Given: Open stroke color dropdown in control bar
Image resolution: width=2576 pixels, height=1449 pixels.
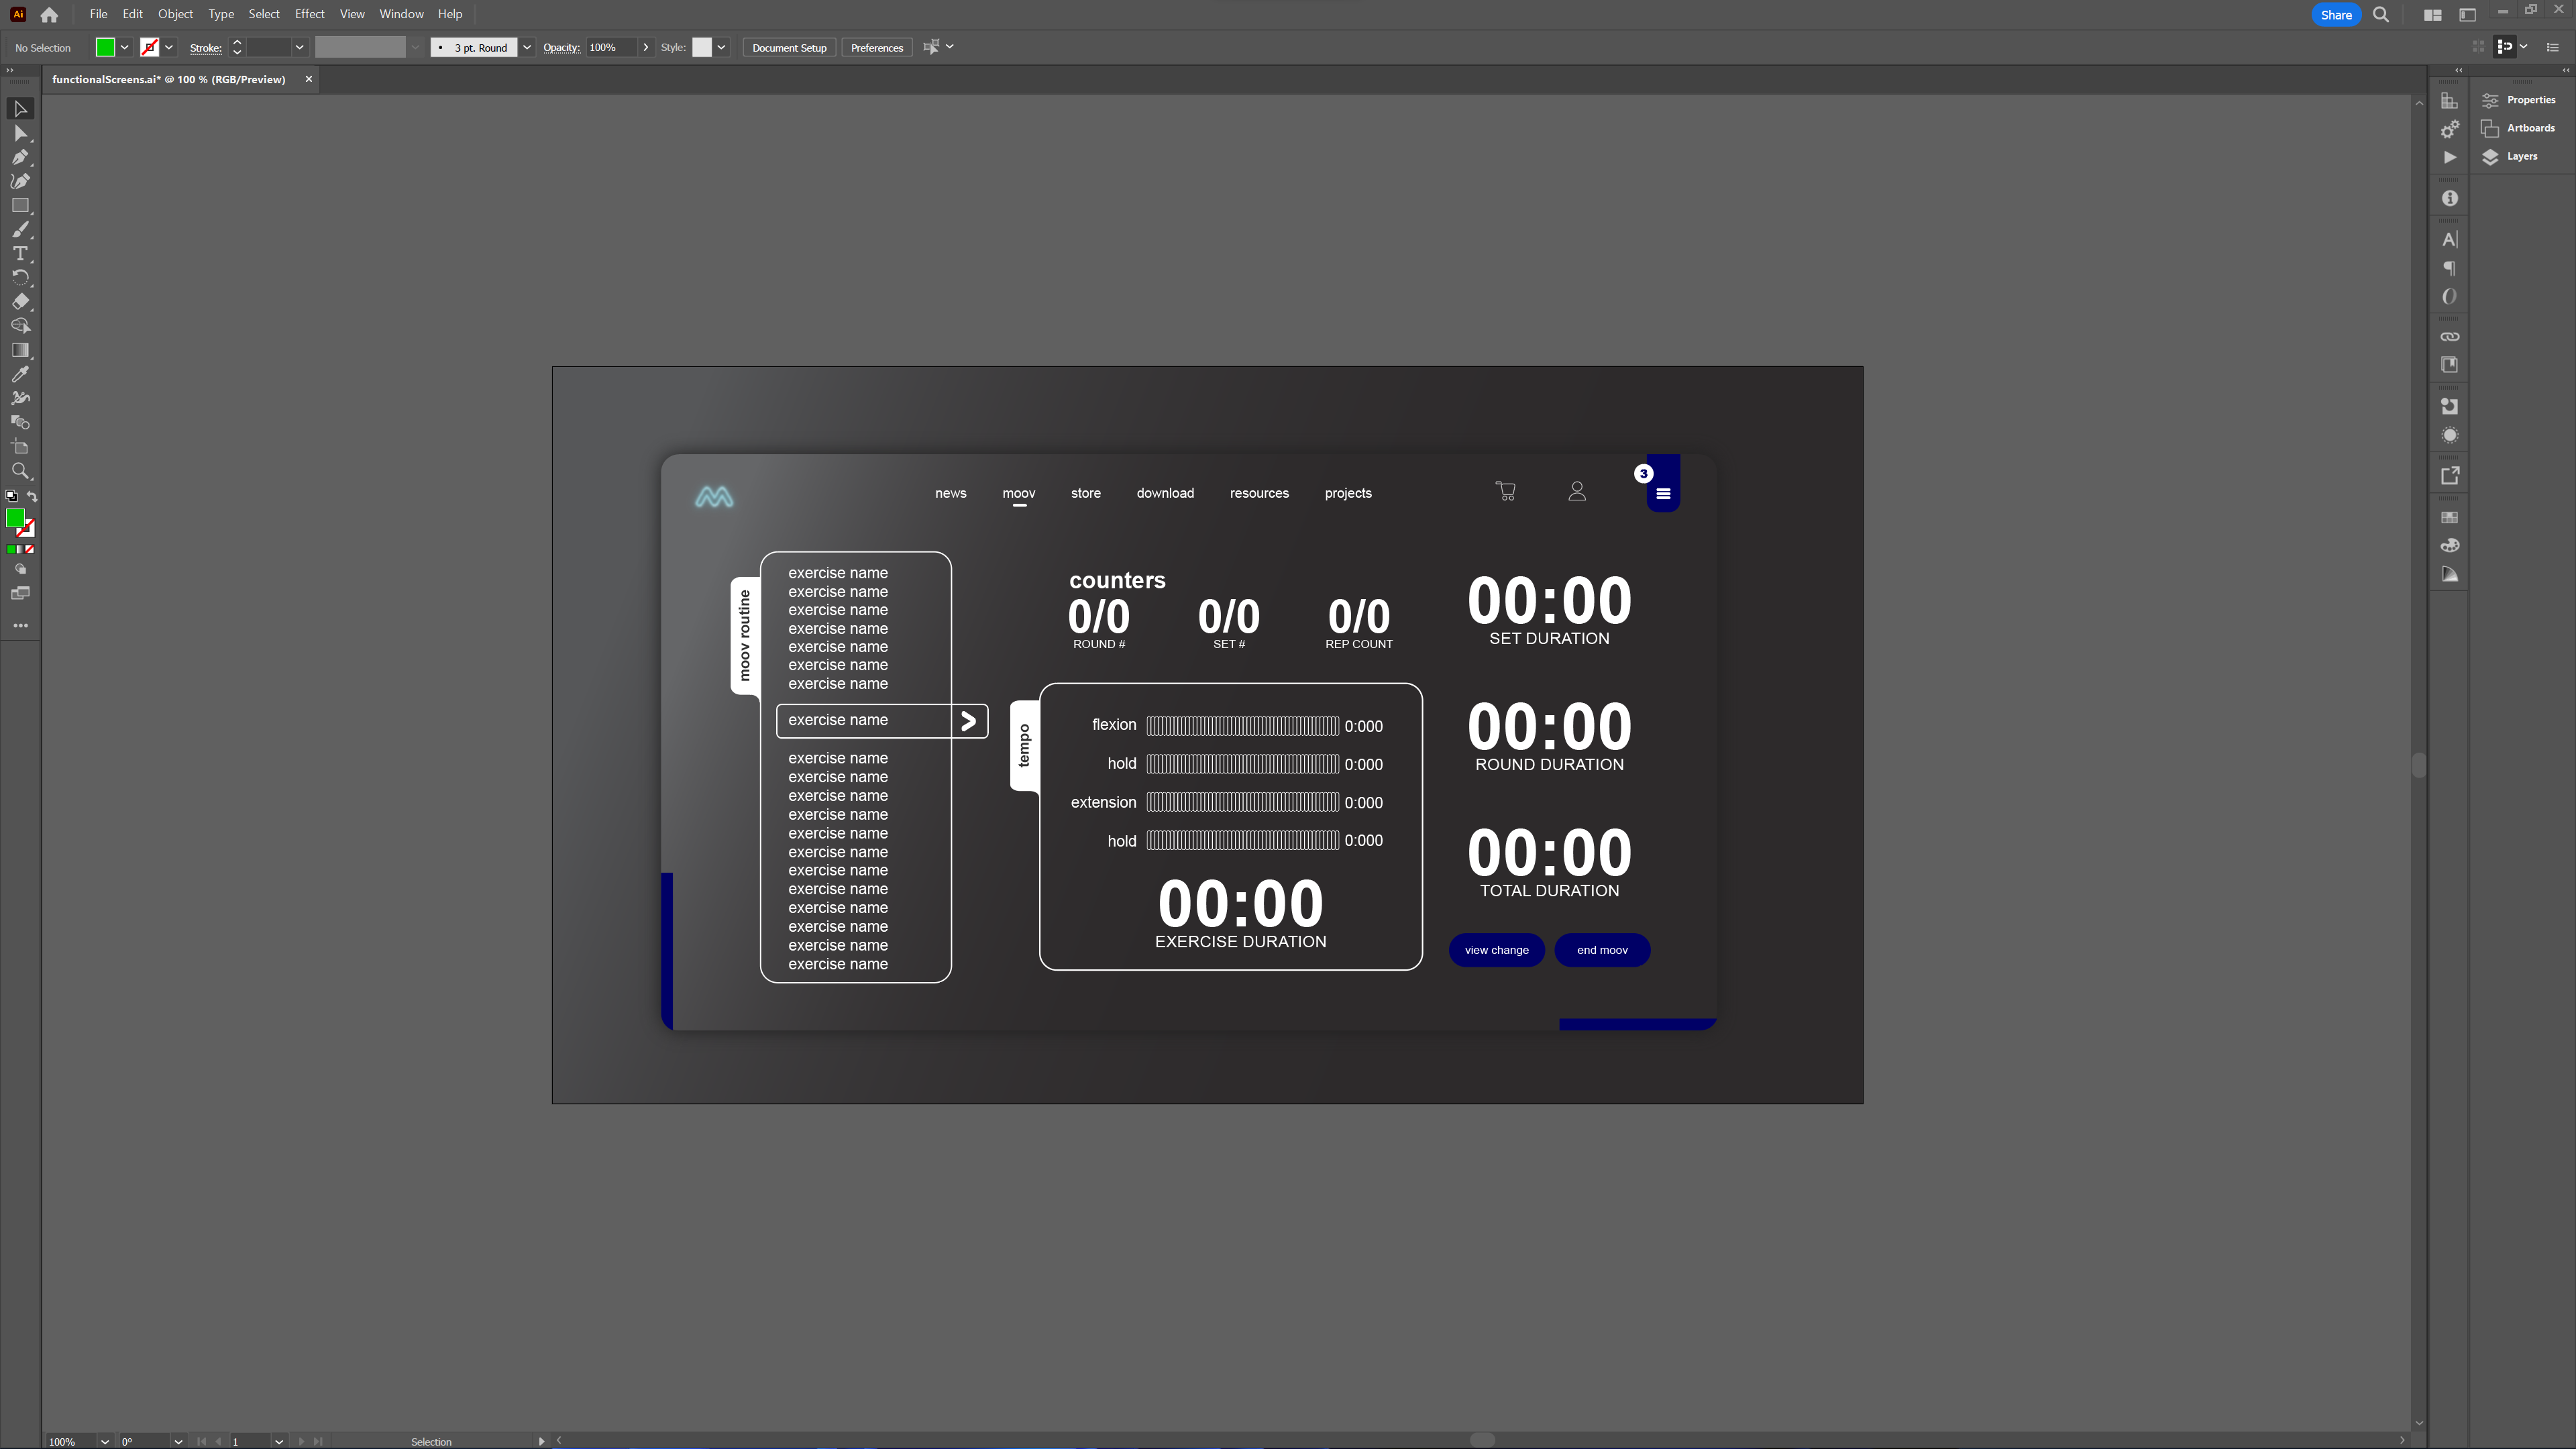Looking at the screenshot, I should [x=169, y=47].
